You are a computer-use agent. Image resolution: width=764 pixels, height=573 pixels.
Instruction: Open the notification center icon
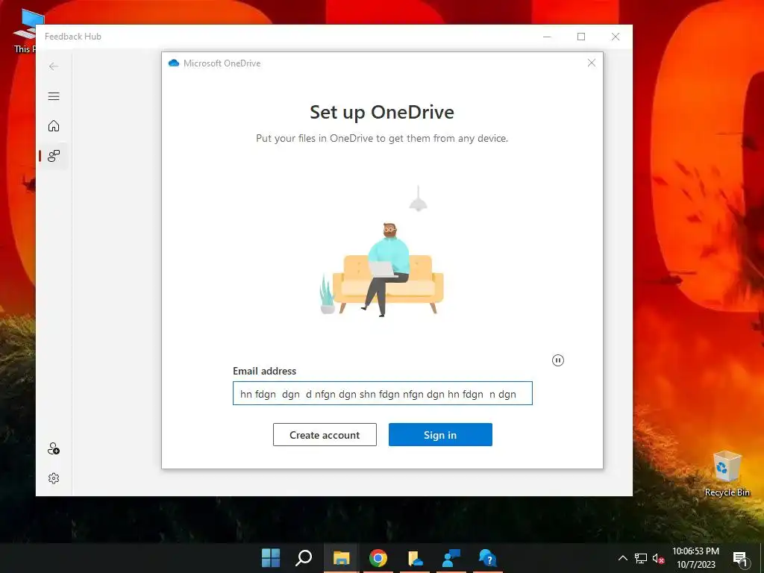pos(740,560)
